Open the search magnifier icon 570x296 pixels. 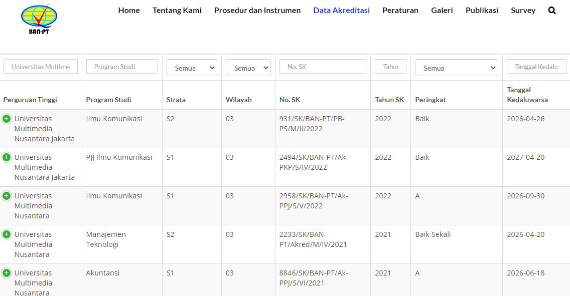(x=552, y=11)
